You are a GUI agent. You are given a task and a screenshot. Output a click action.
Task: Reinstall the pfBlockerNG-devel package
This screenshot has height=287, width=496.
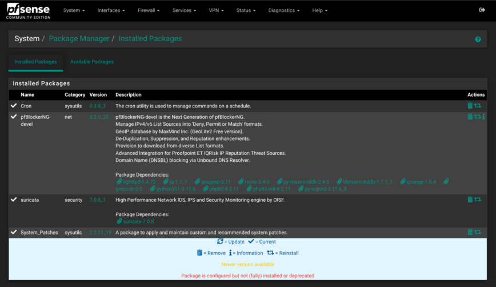coord(477,117)
